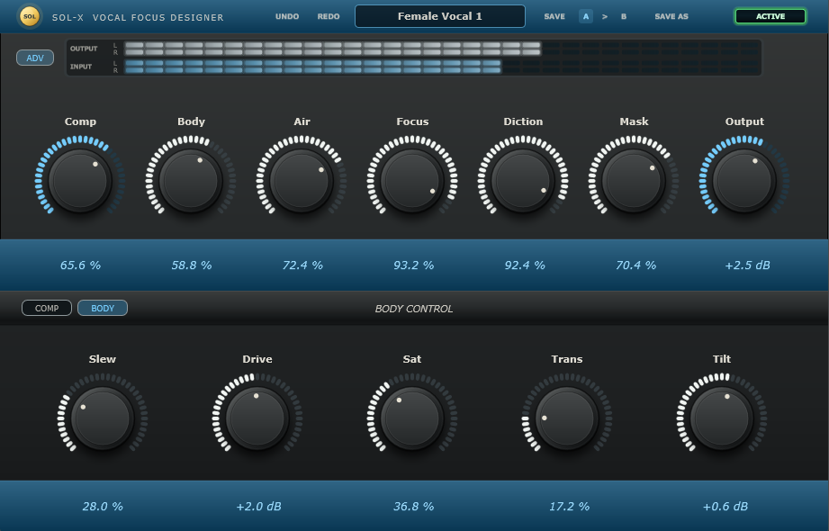Click the Body knob
This screenshot has height=531, width=829.
[x=191, y=181]
